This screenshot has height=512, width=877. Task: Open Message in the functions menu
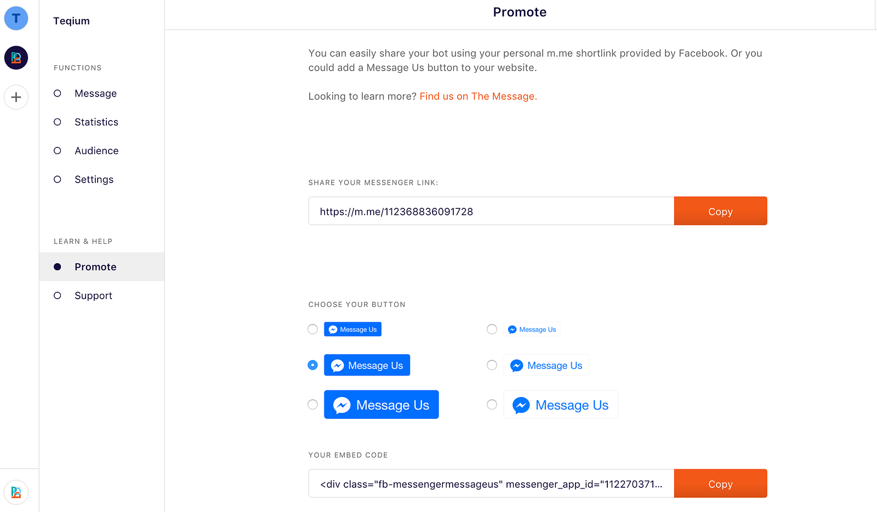95,94
